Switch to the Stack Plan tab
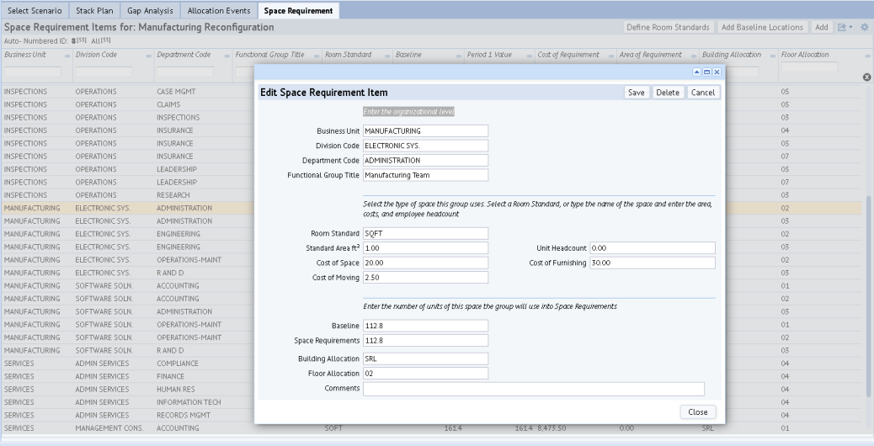874x446 pixels. (x=94, y=11)
